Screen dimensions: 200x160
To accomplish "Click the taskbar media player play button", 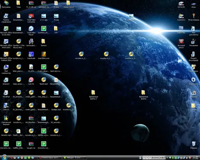I will [147, 158].
